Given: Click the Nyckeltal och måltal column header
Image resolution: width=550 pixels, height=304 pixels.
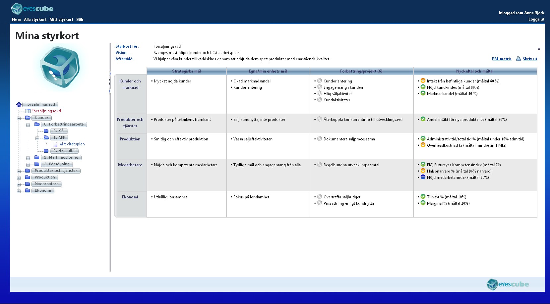Looking at the screenshot, I should point(475,71).
